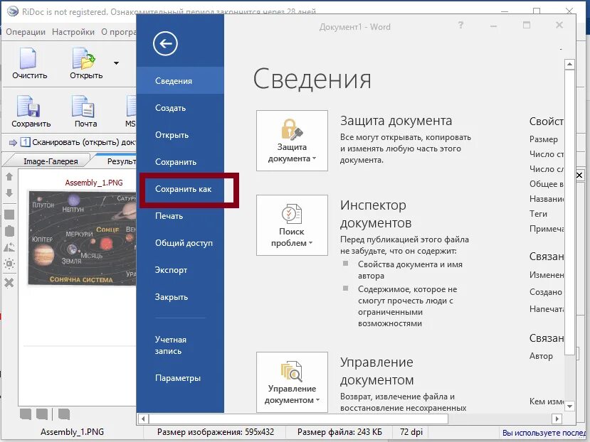
Task: Click the Word help question mark
Action: point(460,26)
